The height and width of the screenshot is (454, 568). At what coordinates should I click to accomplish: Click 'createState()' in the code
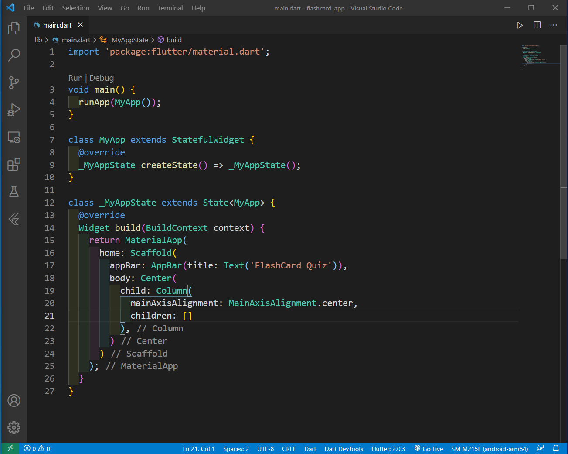coord(174,165)
